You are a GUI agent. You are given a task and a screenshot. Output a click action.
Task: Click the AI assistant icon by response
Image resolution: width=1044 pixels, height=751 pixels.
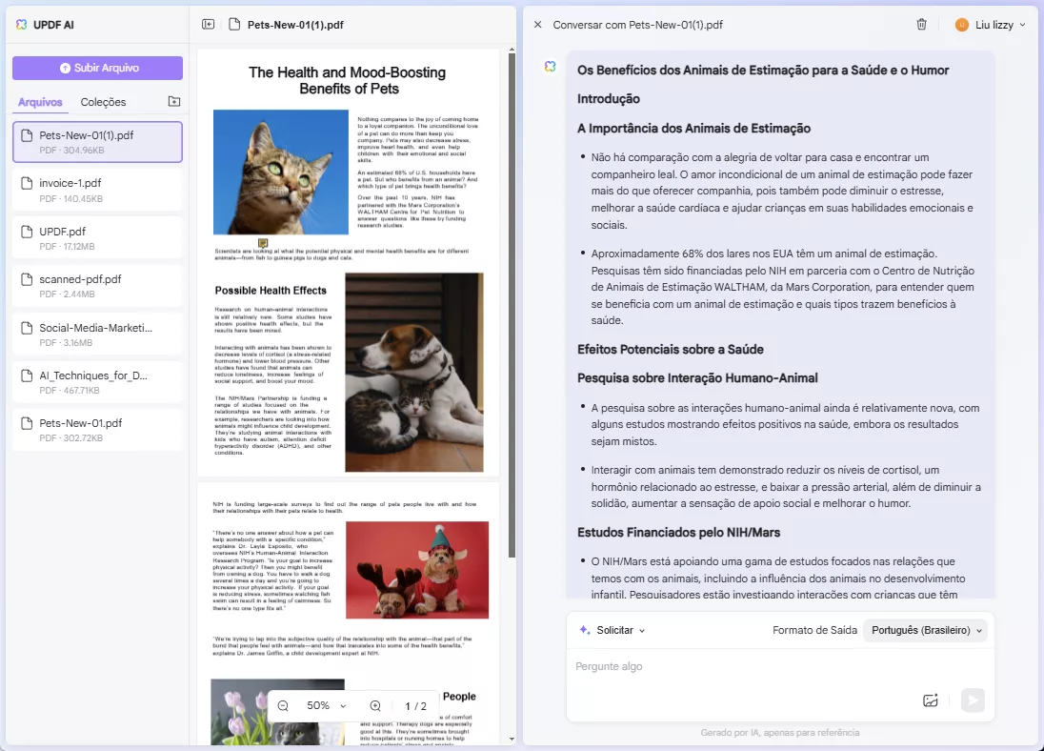550,66
